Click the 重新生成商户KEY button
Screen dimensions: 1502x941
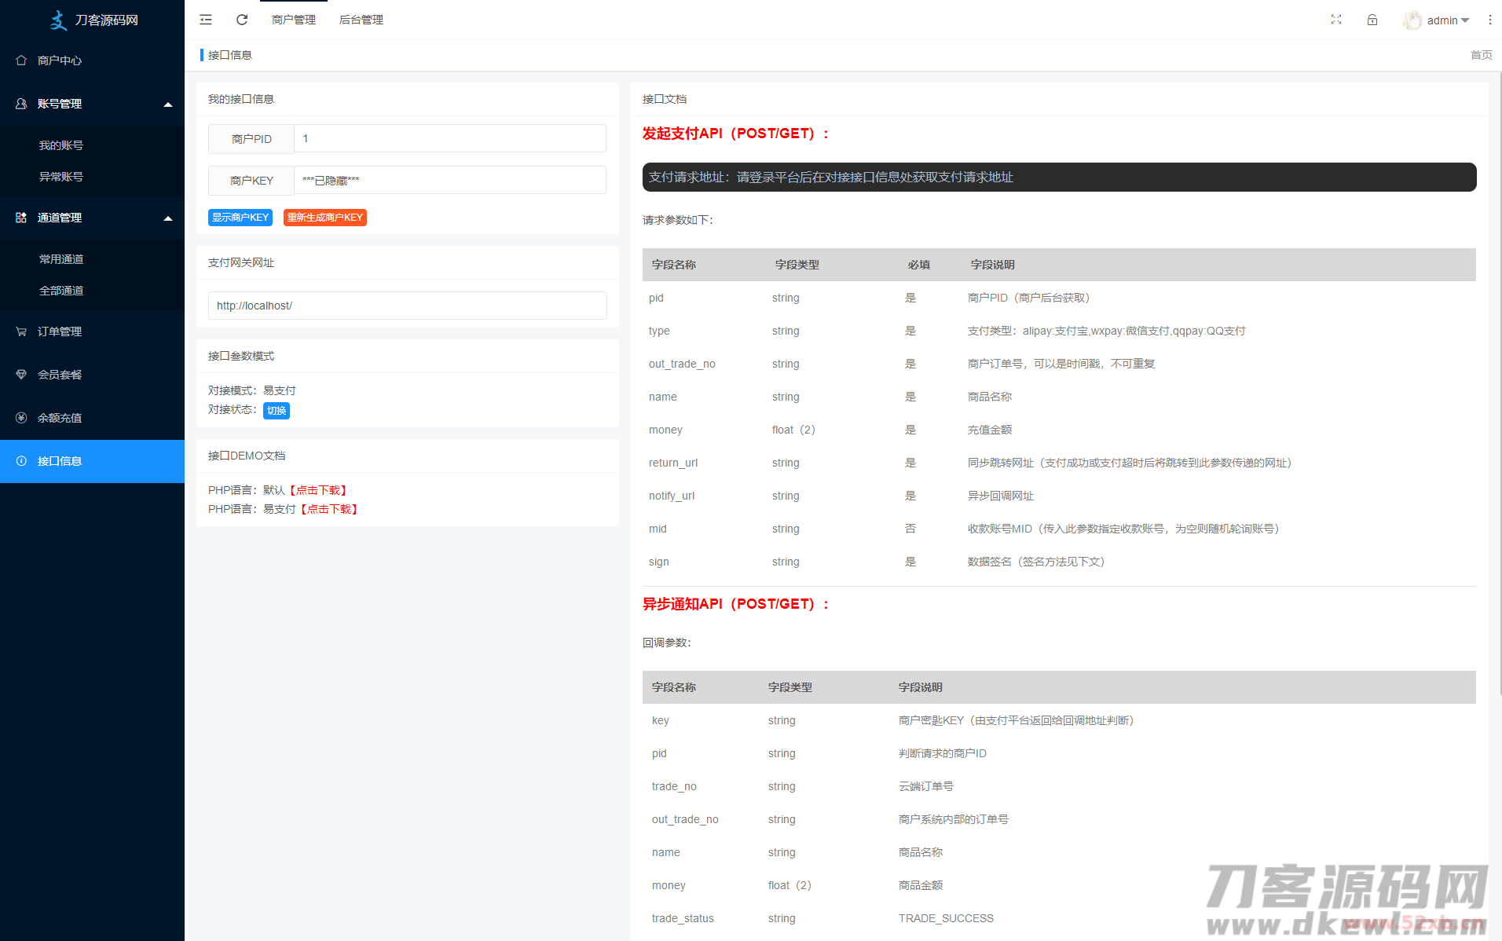point(324,218)
